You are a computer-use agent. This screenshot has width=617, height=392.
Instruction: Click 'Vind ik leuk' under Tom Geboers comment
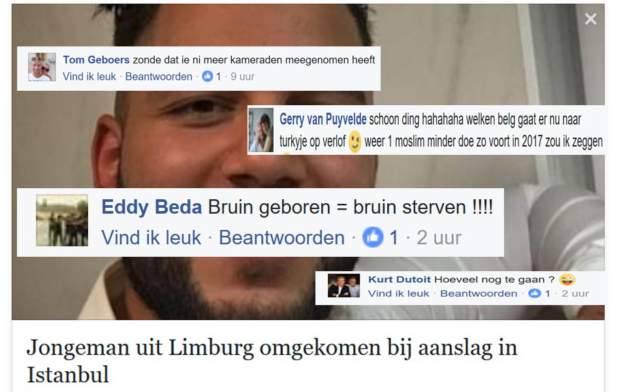(x=89, y=76)
